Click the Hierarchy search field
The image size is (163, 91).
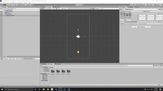click(x=26, y=9)
